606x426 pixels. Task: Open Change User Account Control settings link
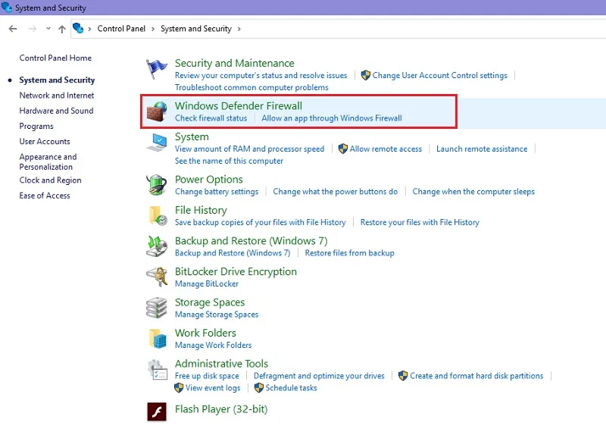point(440,75)
